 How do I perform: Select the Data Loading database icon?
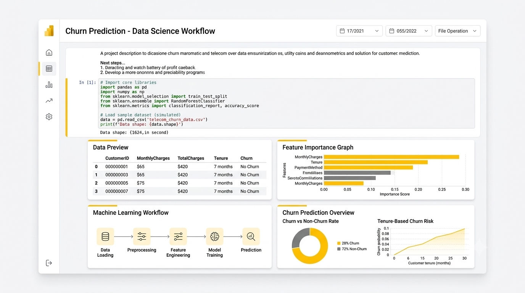tap(105, 237)
